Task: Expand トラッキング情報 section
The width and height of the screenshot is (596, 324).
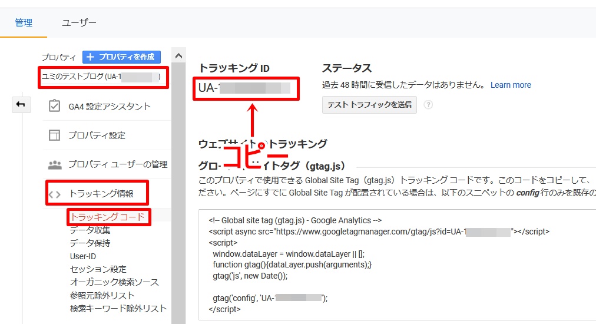Action: point(101,194)
